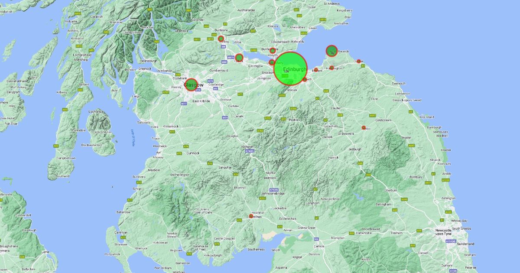Click the large Edinburgh circle marker

click(x=290, y=68)
